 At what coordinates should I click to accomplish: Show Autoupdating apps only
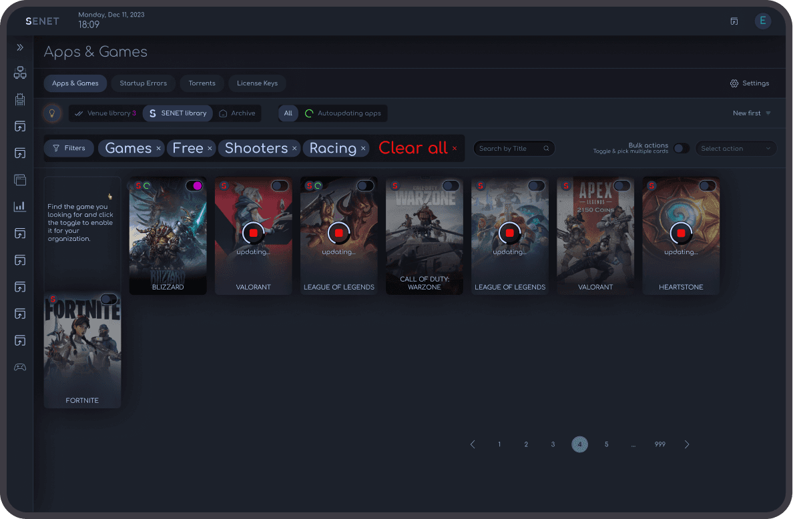pos(343,113)
